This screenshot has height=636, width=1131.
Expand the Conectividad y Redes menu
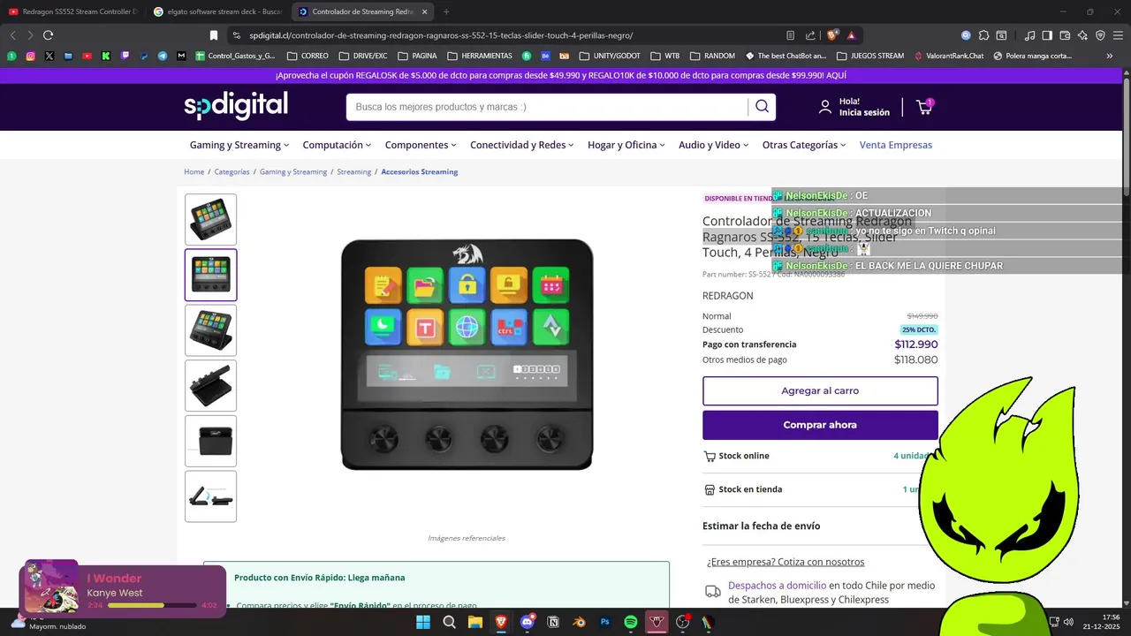pyautogui.click(x=522, y=145)
